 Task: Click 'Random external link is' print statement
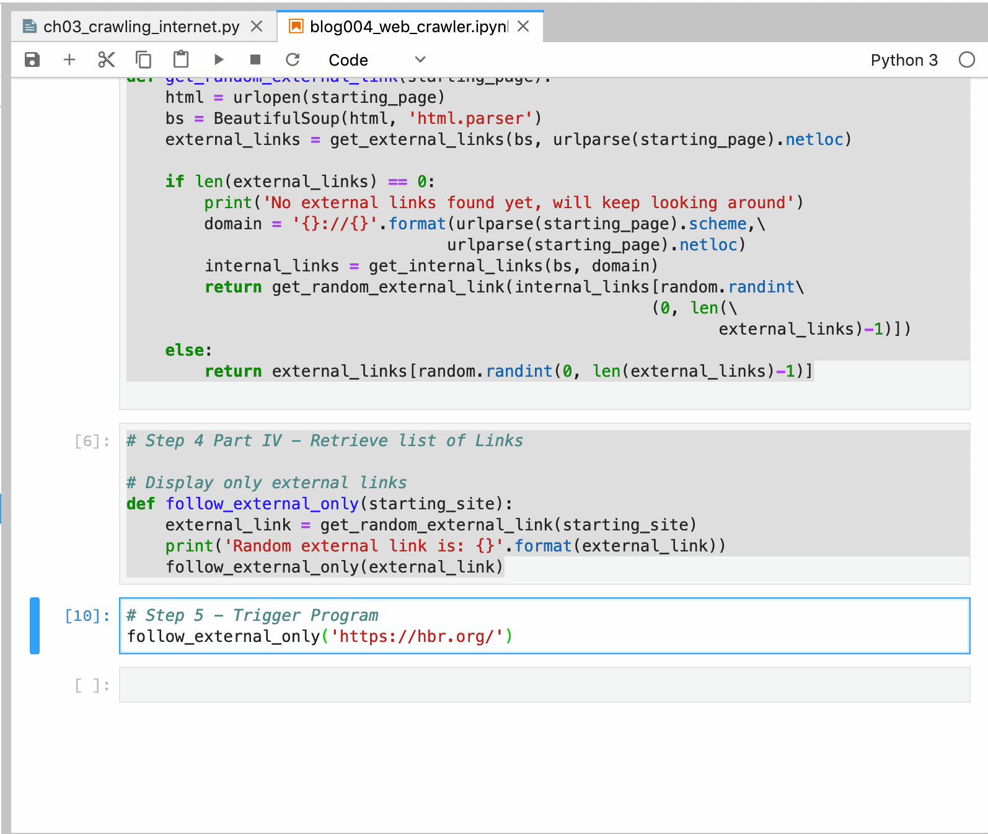[445, 546]
